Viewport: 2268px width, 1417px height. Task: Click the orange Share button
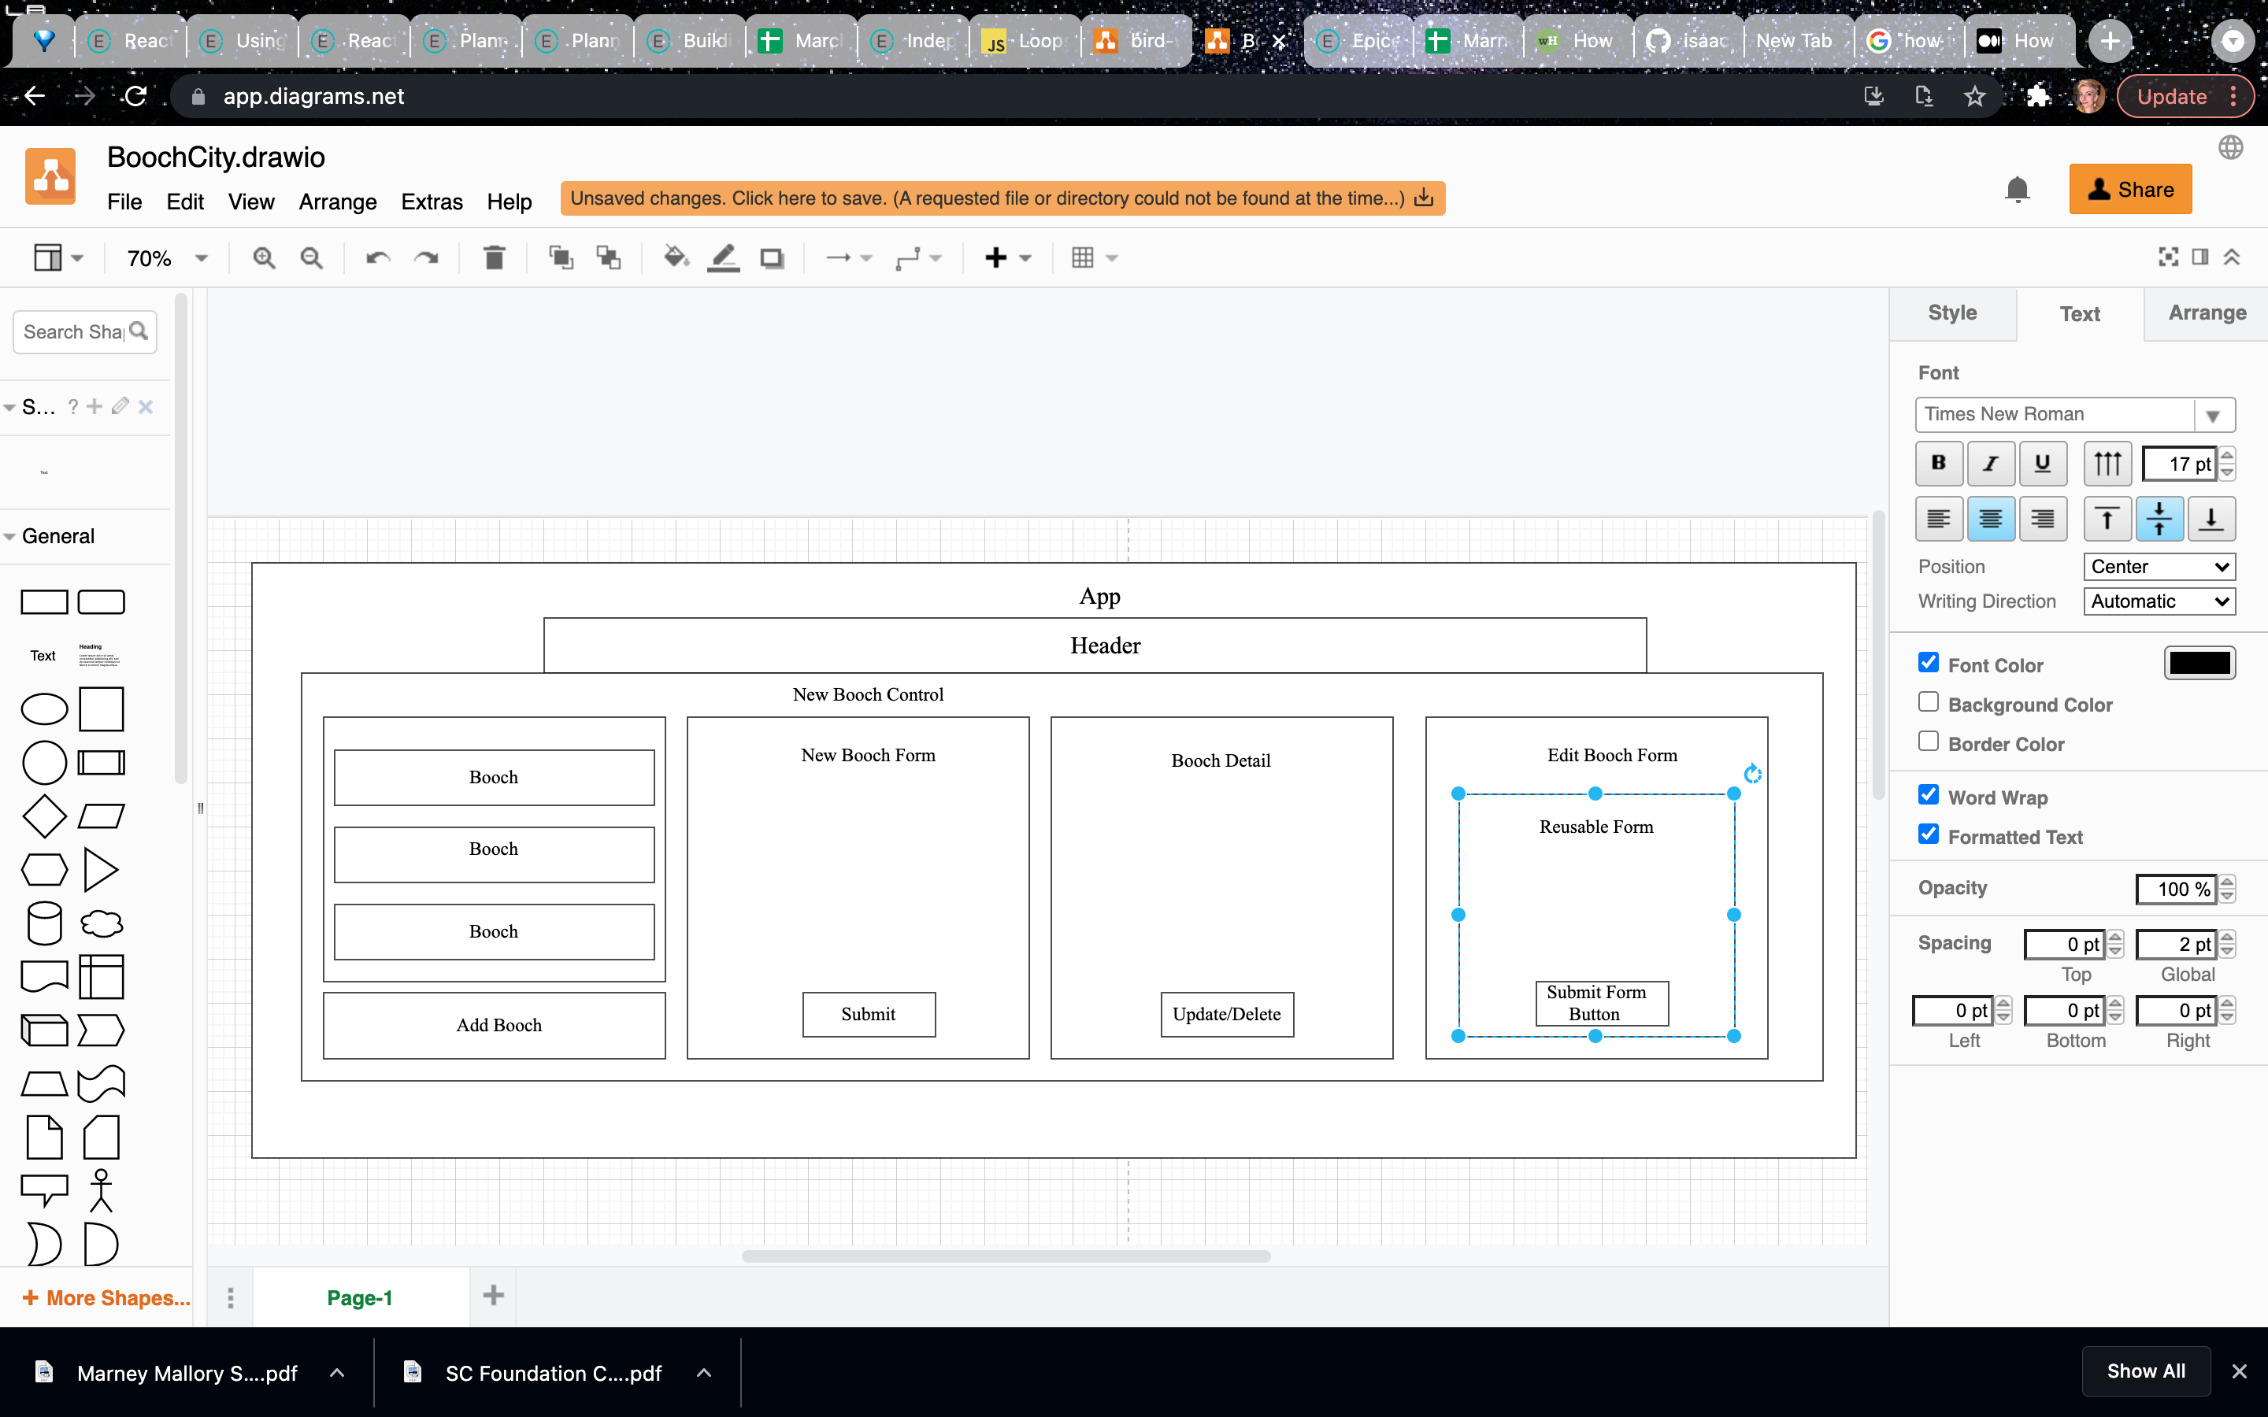2130,189
